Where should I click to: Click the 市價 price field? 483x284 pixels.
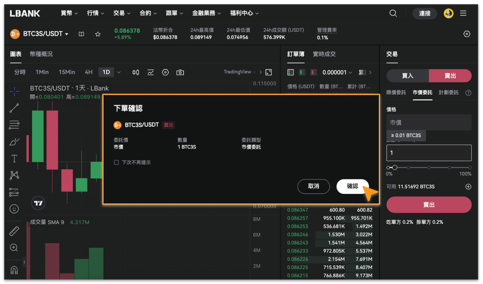pyautogui.click(x=429, y=123)
